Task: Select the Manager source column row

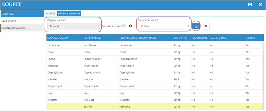Action: coord(154,66)
